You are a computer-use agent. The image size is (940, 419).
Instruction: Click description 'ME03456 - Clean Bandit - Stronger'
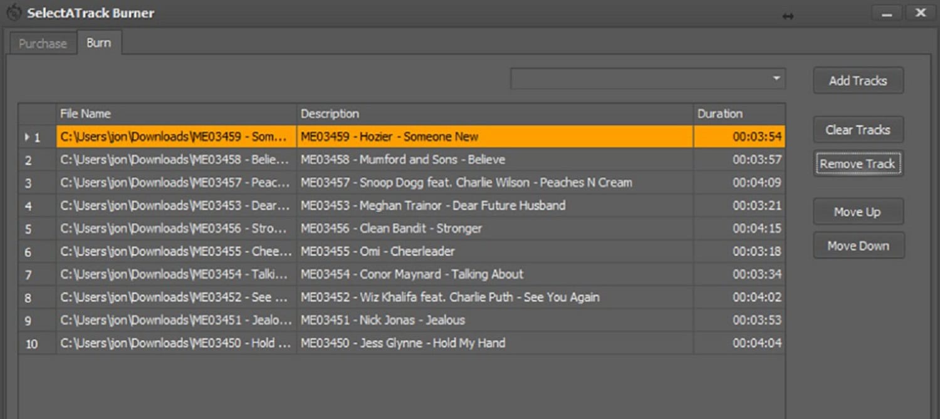click(x=391, y=229)
